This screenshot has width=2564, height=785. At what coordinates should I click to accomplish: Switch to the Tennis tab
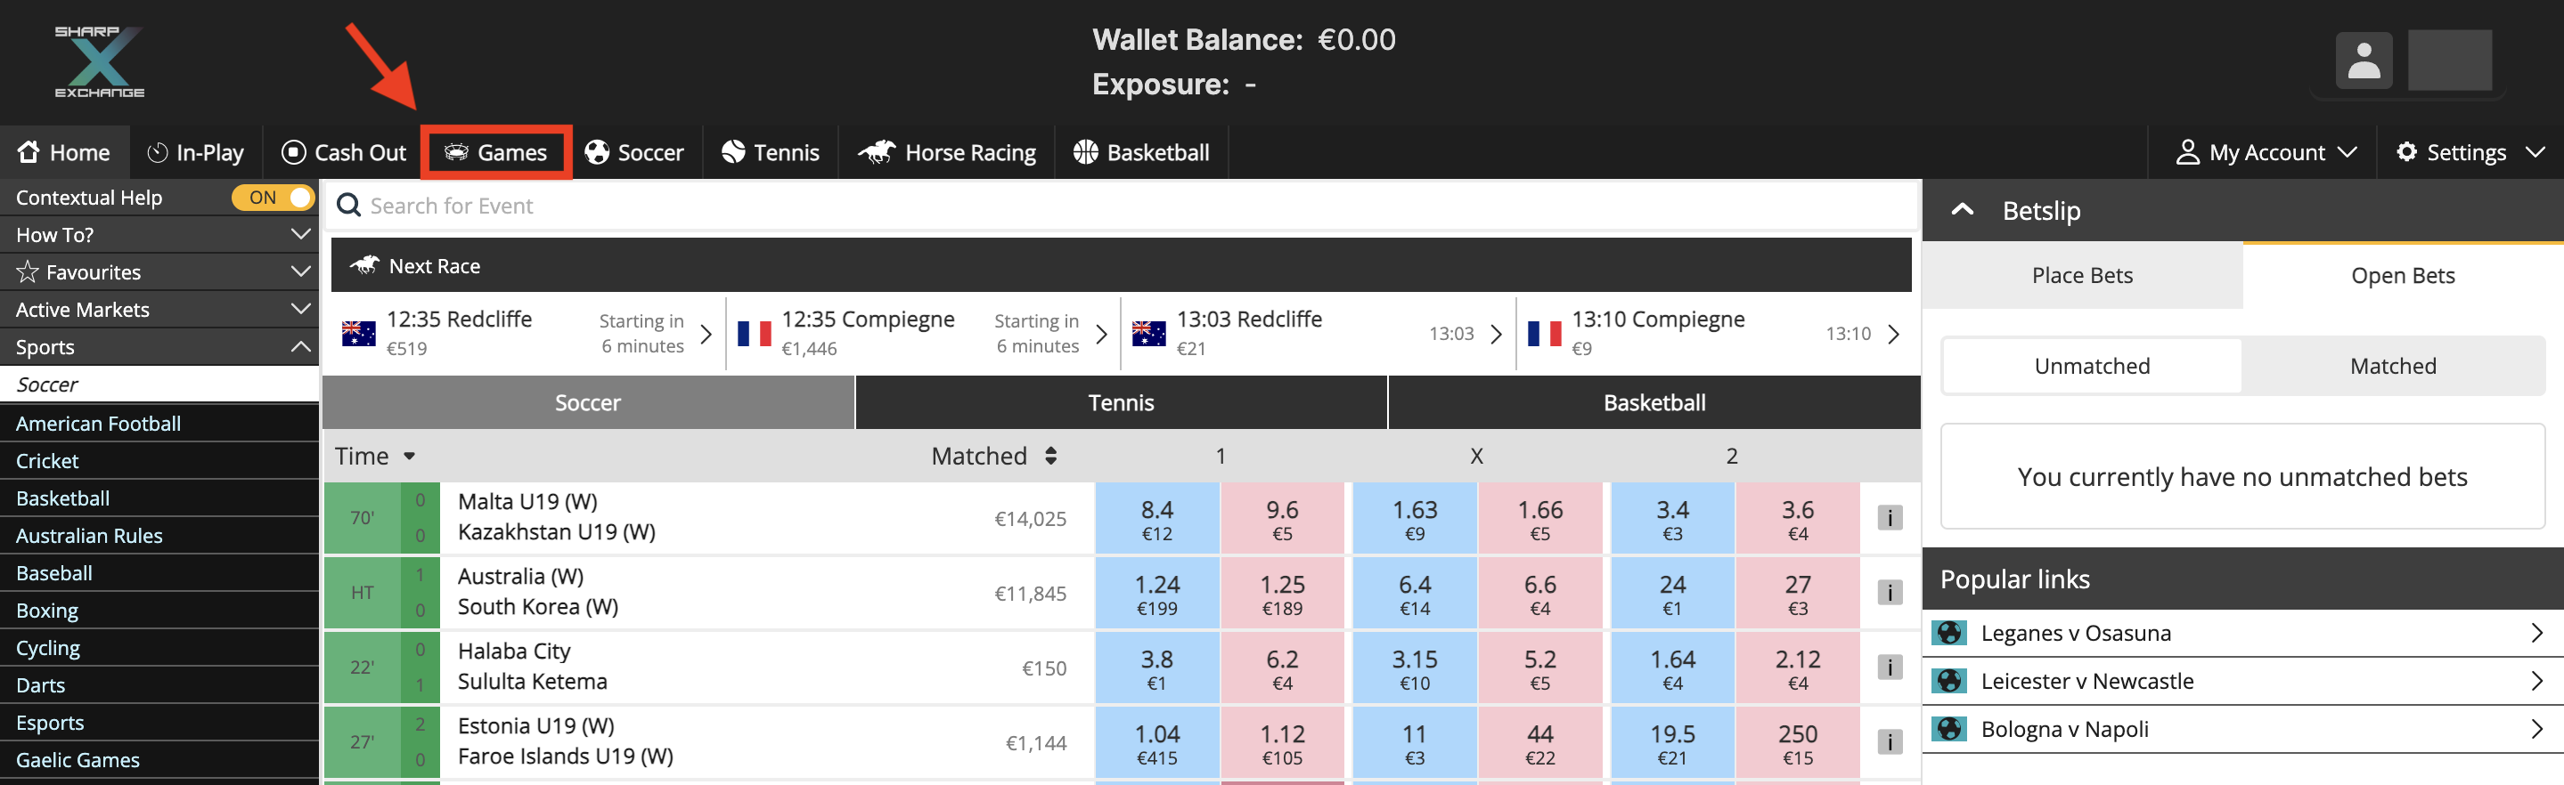click(1121, 403)
